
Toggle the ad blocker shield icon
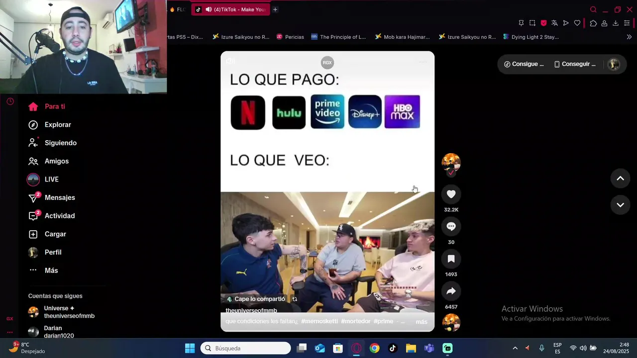(543, 23)
